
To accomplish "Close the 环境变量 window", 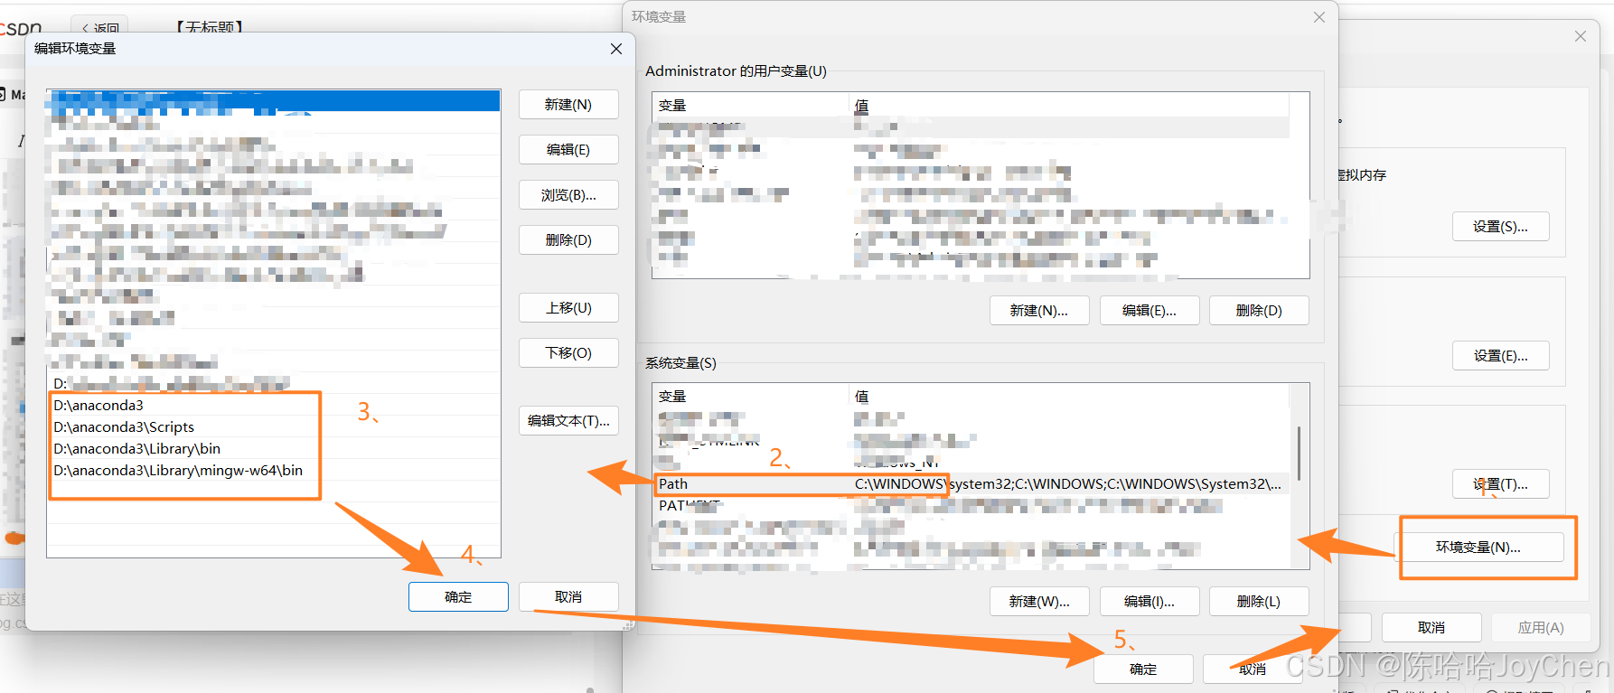I will click(x=1319, y=17).
